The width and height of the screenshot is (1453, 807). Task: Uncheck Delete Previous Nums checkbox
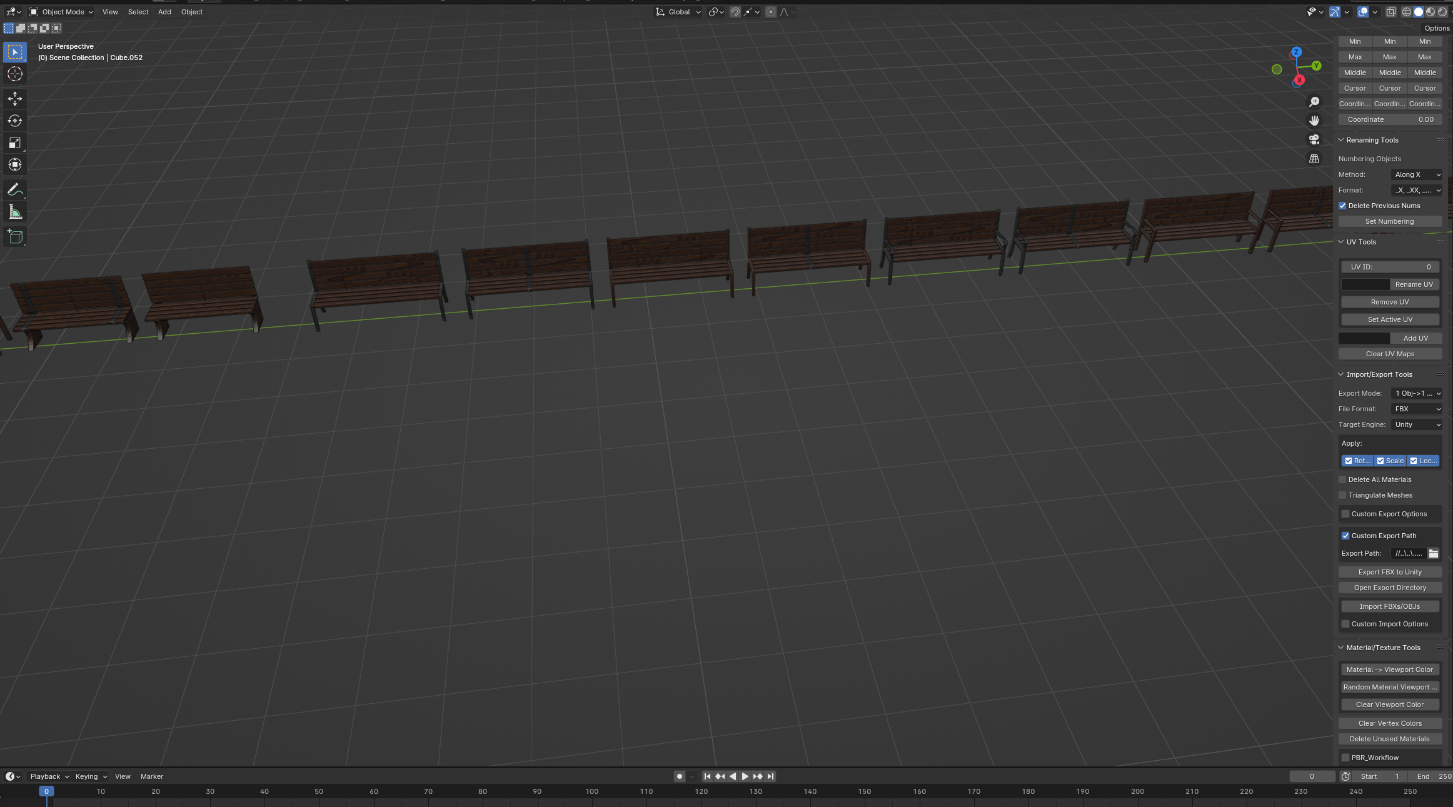(1342, 206)
